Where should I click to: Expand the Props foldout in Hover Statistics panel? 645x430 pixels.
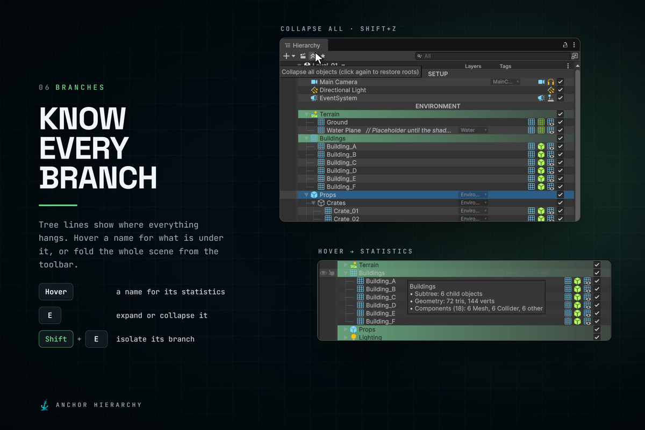[346, 329]
